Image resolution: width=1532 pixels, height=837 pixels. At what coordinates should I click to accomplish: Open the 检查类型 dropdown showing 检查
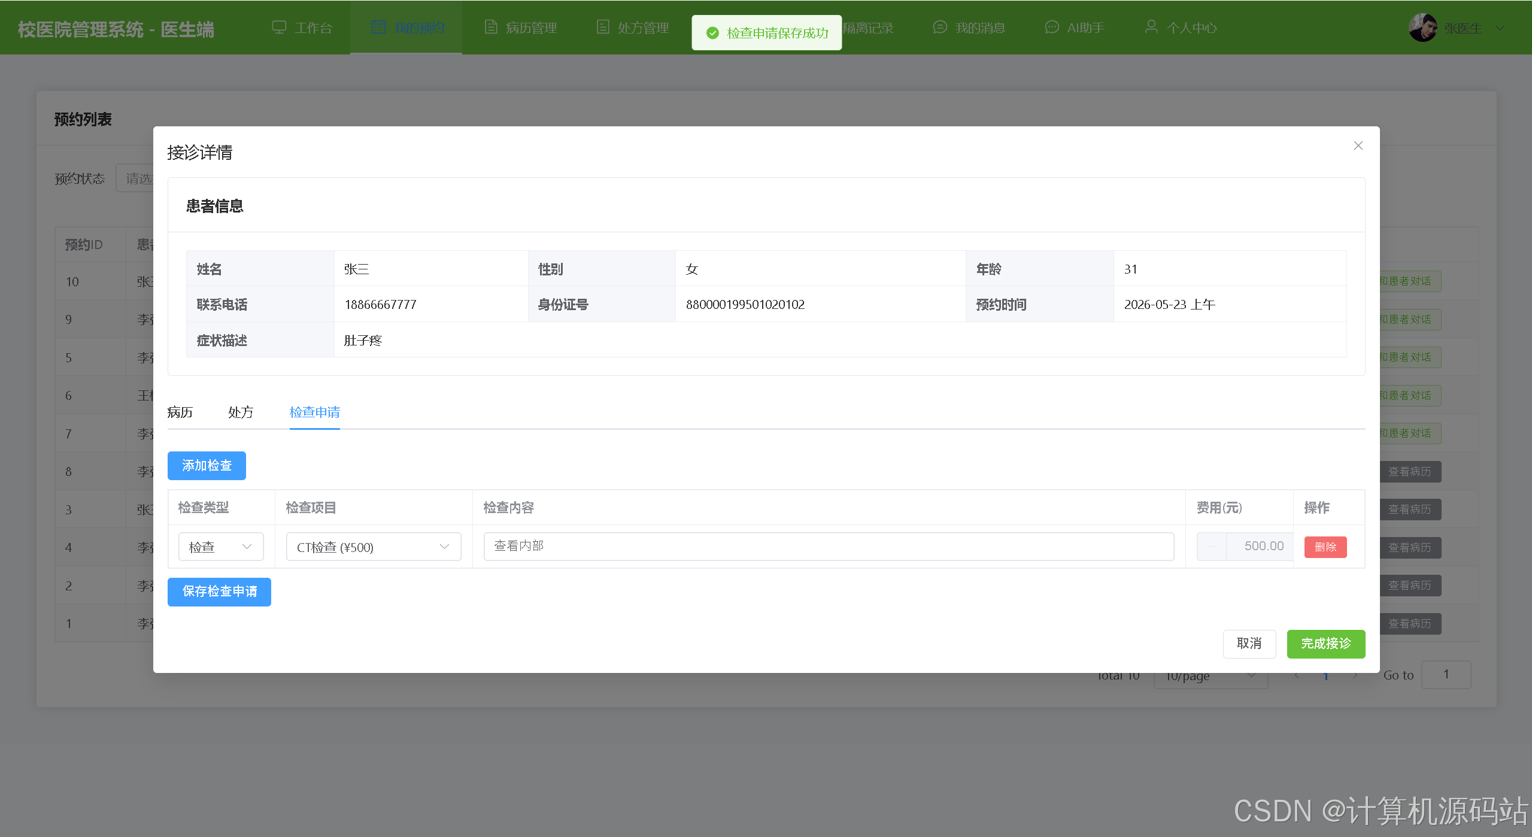[x=221, y=547]
